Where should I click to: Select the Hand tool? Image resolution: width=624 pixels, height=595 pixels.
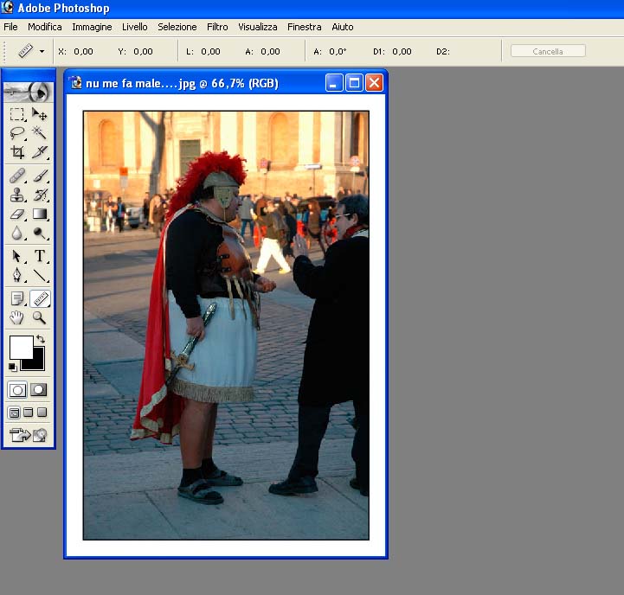(16, 318)
